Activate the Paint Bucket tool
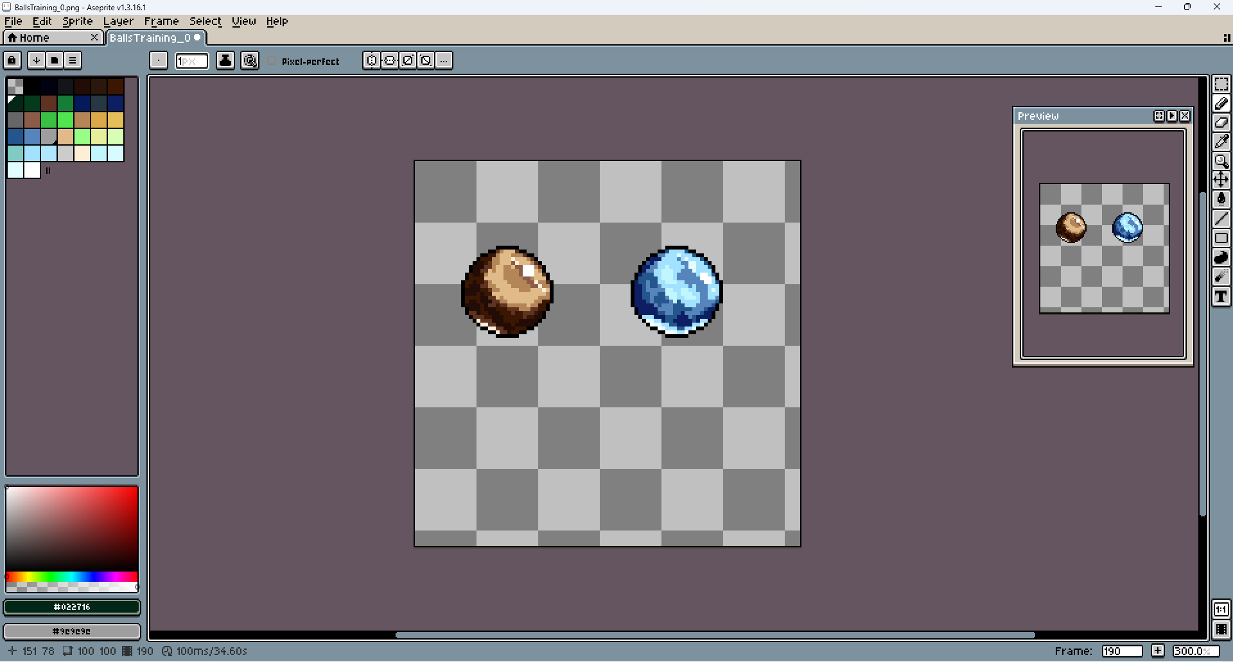Viewport: 1233px width, 662px height. point(1221,199)
